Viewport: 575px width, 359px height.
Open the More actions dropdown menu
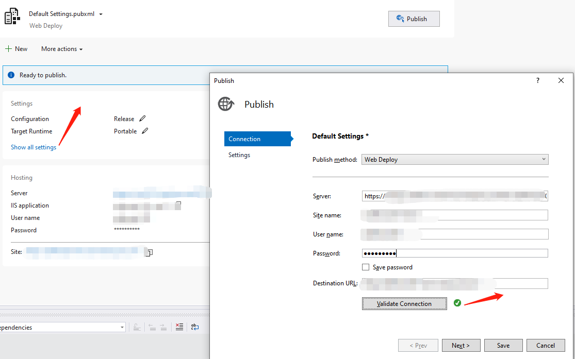click(62, 49)
